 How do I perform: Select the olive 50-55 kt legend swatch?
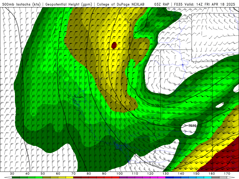[47, 178]
